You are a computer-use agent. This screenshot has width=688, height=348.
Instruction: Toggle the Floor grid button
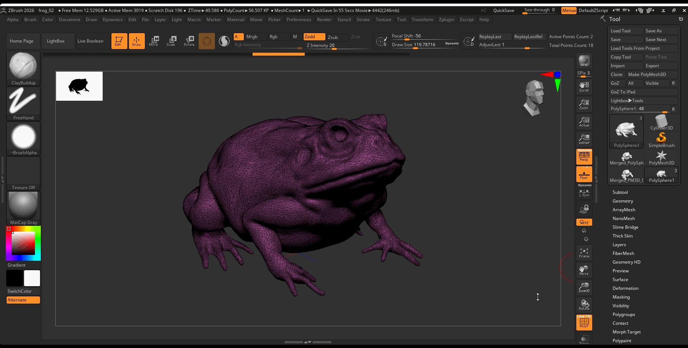(584, 174)
